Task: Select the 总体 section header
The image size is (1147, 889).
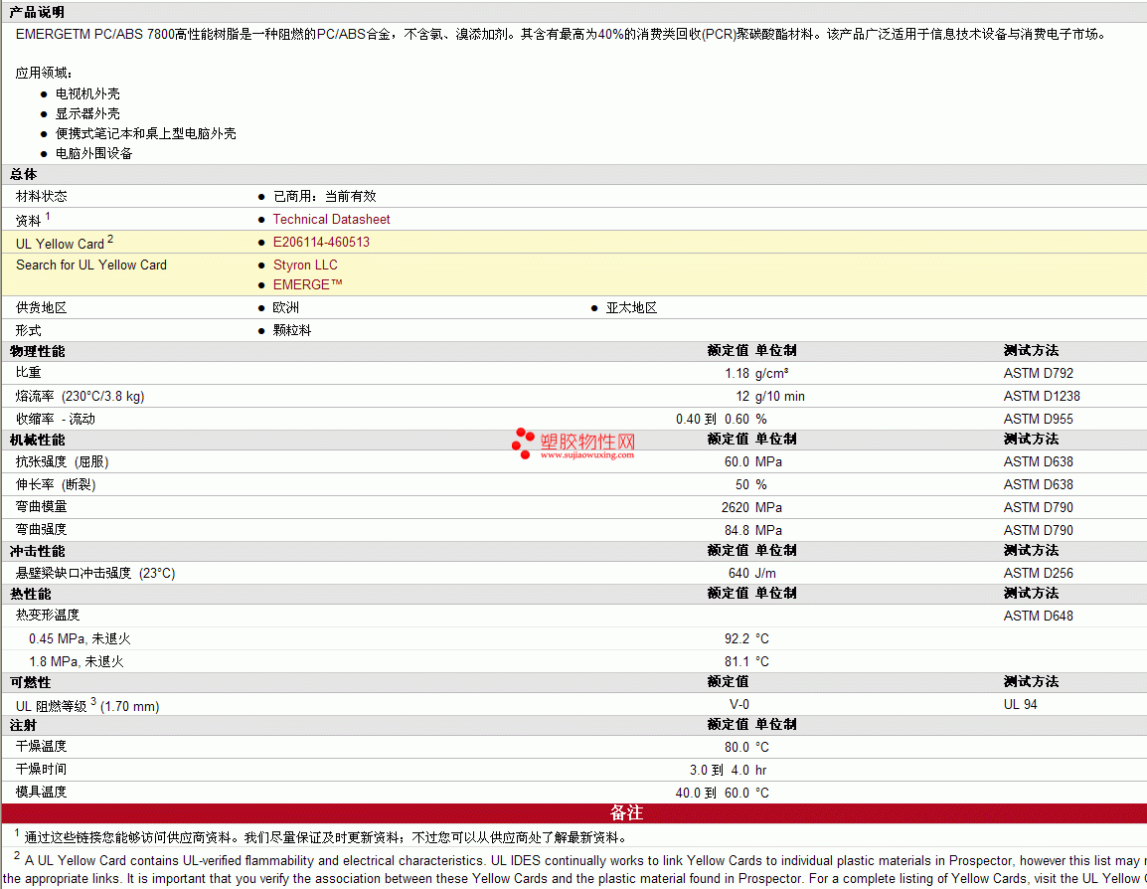Action: tap(23, 174)
